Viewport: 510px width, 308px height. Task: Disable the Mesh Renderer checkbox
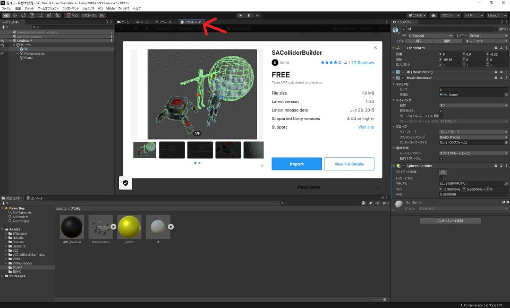click(x=403, y=78)
